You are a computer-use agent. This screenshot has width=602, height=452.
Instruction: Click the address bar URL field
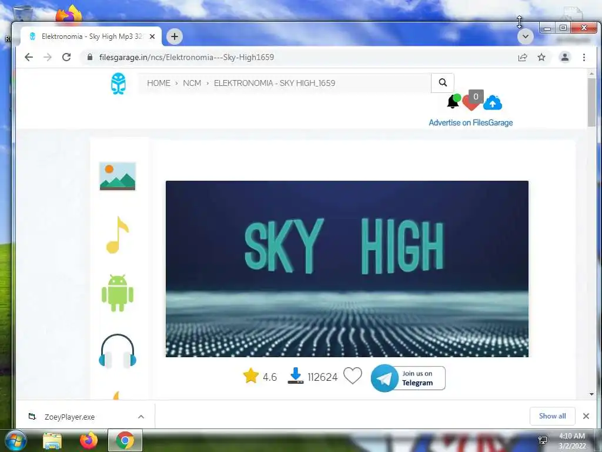click(x=299, y=57)
